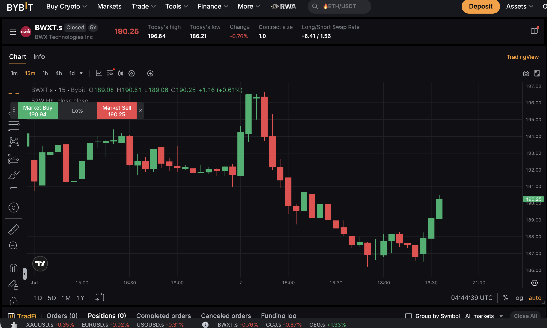Open the trading guide book icon
This screenshot has width=547, height=328.
tap(534, 31)
